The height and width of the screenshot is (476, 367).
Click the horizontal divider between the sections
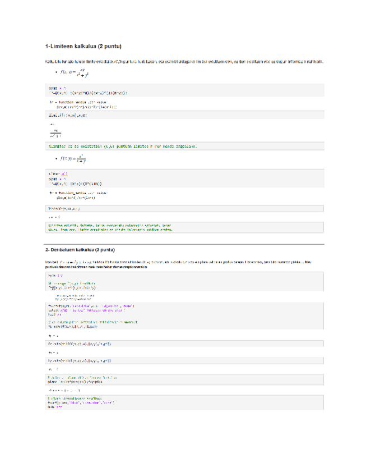(x=183, y=244)
